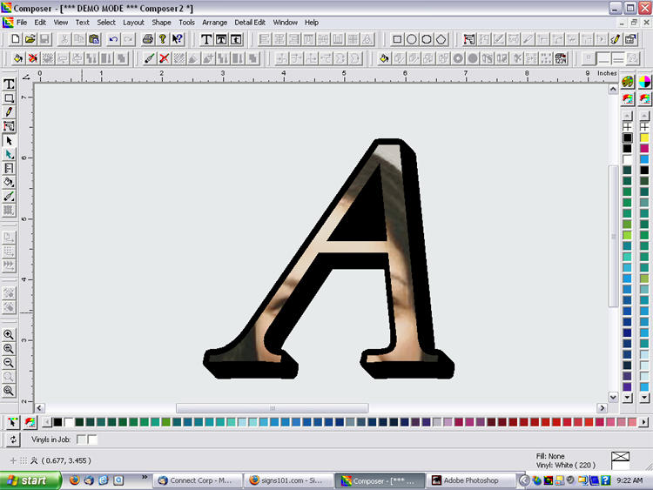Image resolution: width=653 pixels, height=490 pixels.
Task: Switch to signs101.com taskbar button
Action: coord(288,480)
